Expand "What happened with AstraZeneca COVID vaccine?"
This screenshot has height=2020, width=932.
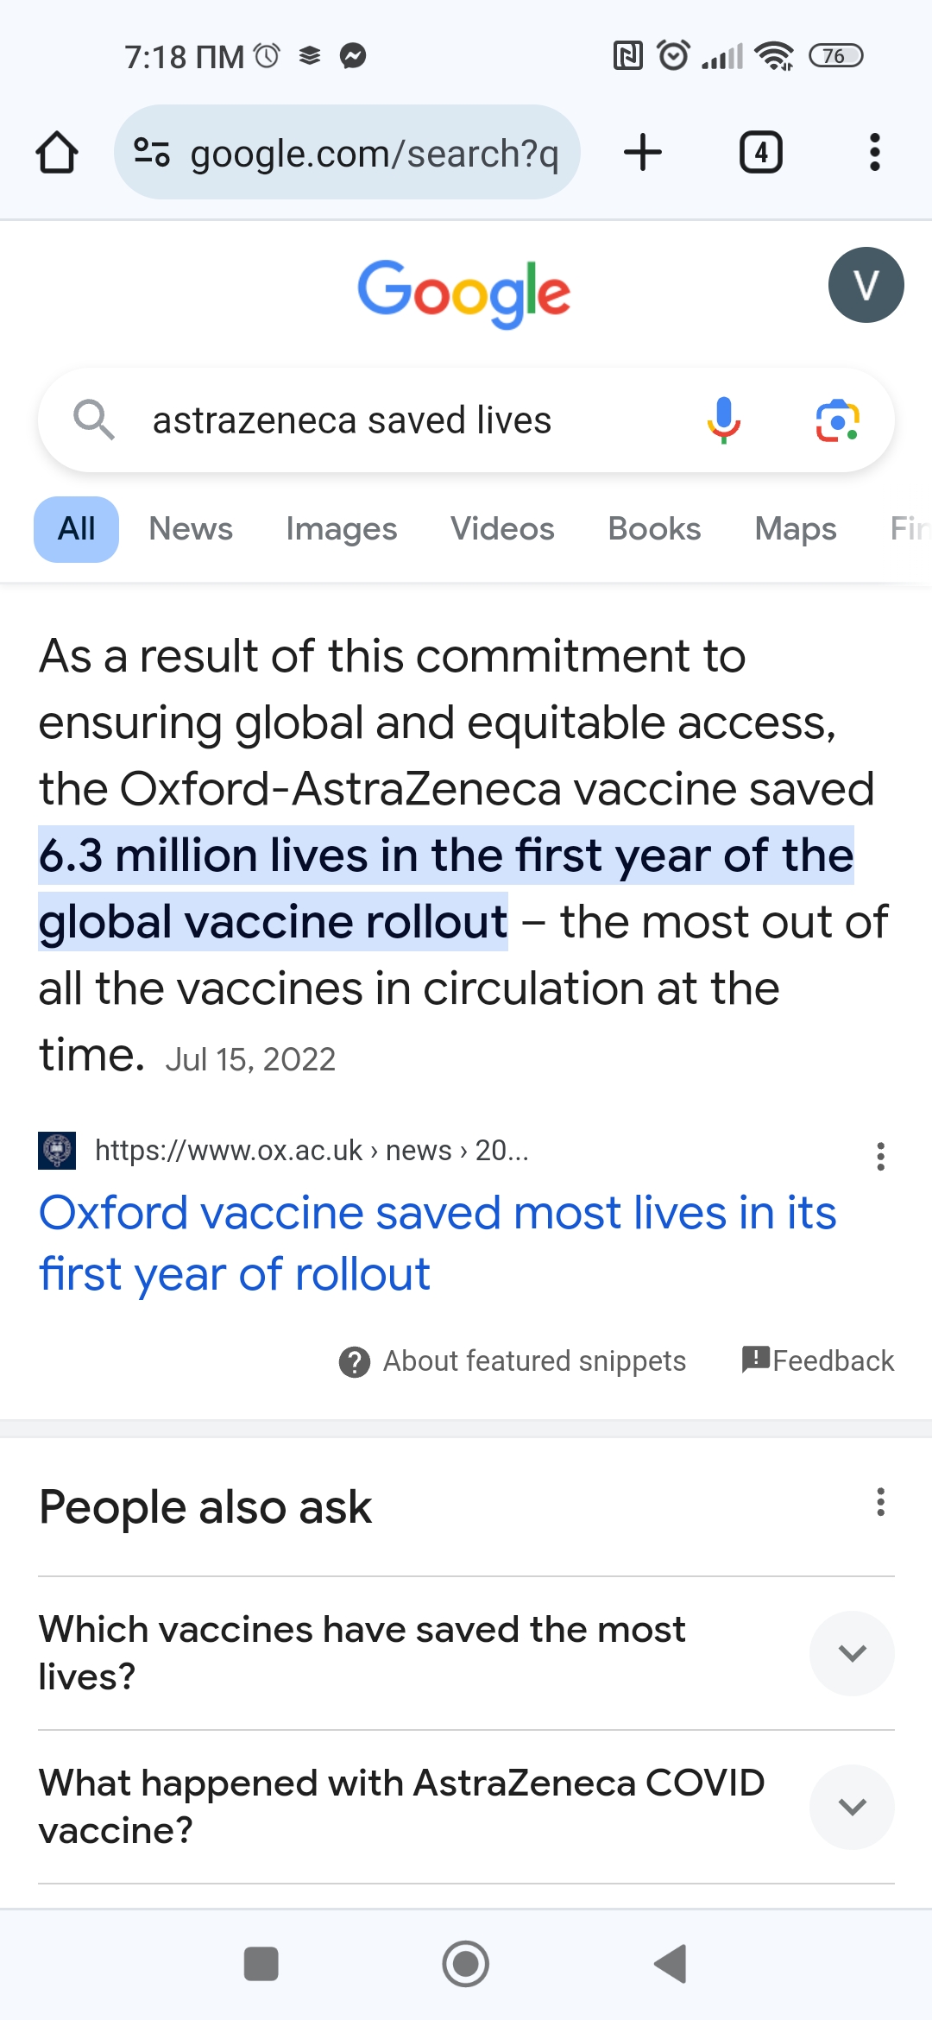[851, 1807]
